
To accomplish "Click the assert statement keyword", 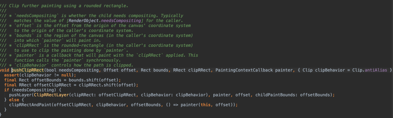I will click(11, 75).
